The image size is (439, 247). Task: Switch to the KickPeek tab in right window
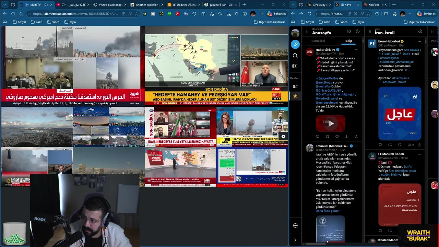coord(375,4)
